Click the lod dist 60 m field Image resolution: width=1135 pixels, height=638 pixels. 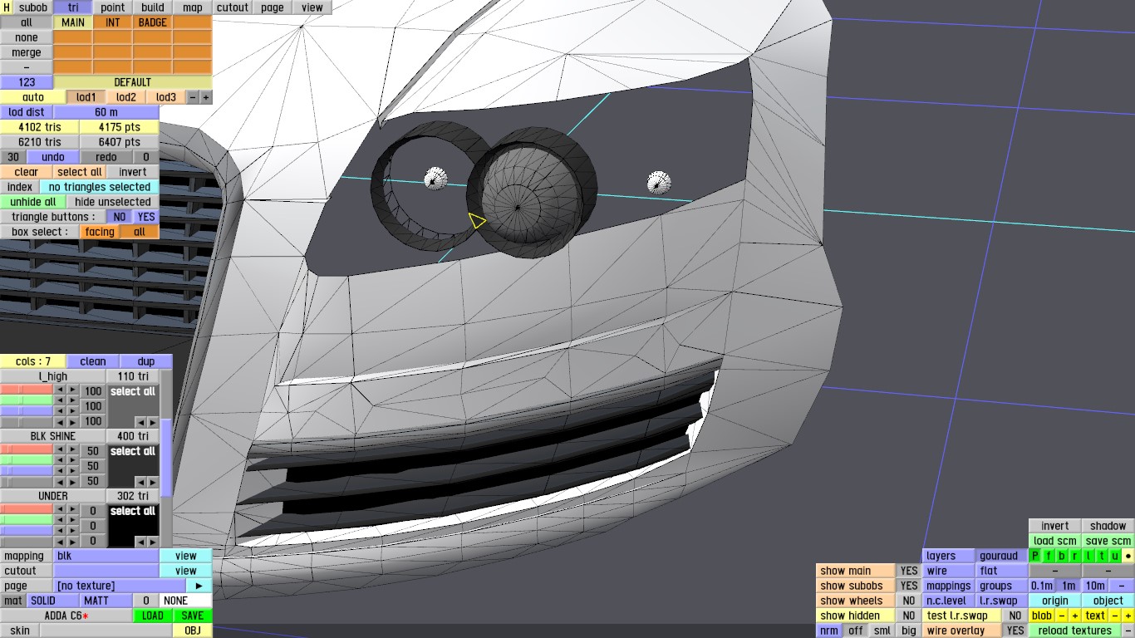pos(106,112)
